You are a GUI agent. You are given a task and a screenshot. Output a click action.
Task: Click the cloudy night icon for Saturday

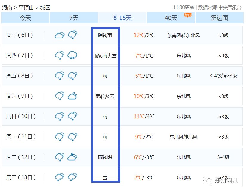coord(72,96)
